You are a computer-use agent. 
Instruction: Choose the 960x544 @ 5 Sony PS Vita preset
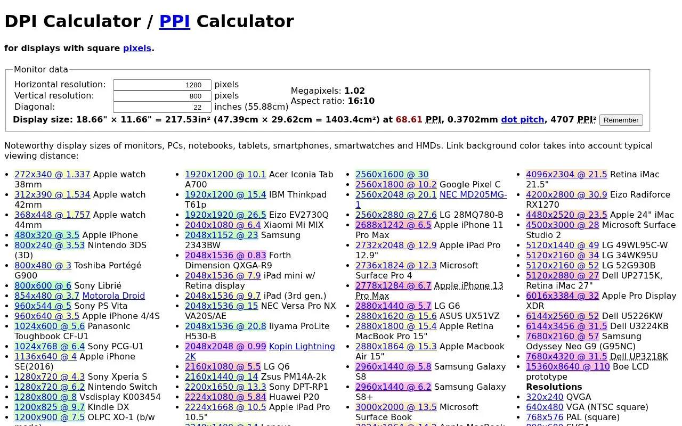click(43, 306)
